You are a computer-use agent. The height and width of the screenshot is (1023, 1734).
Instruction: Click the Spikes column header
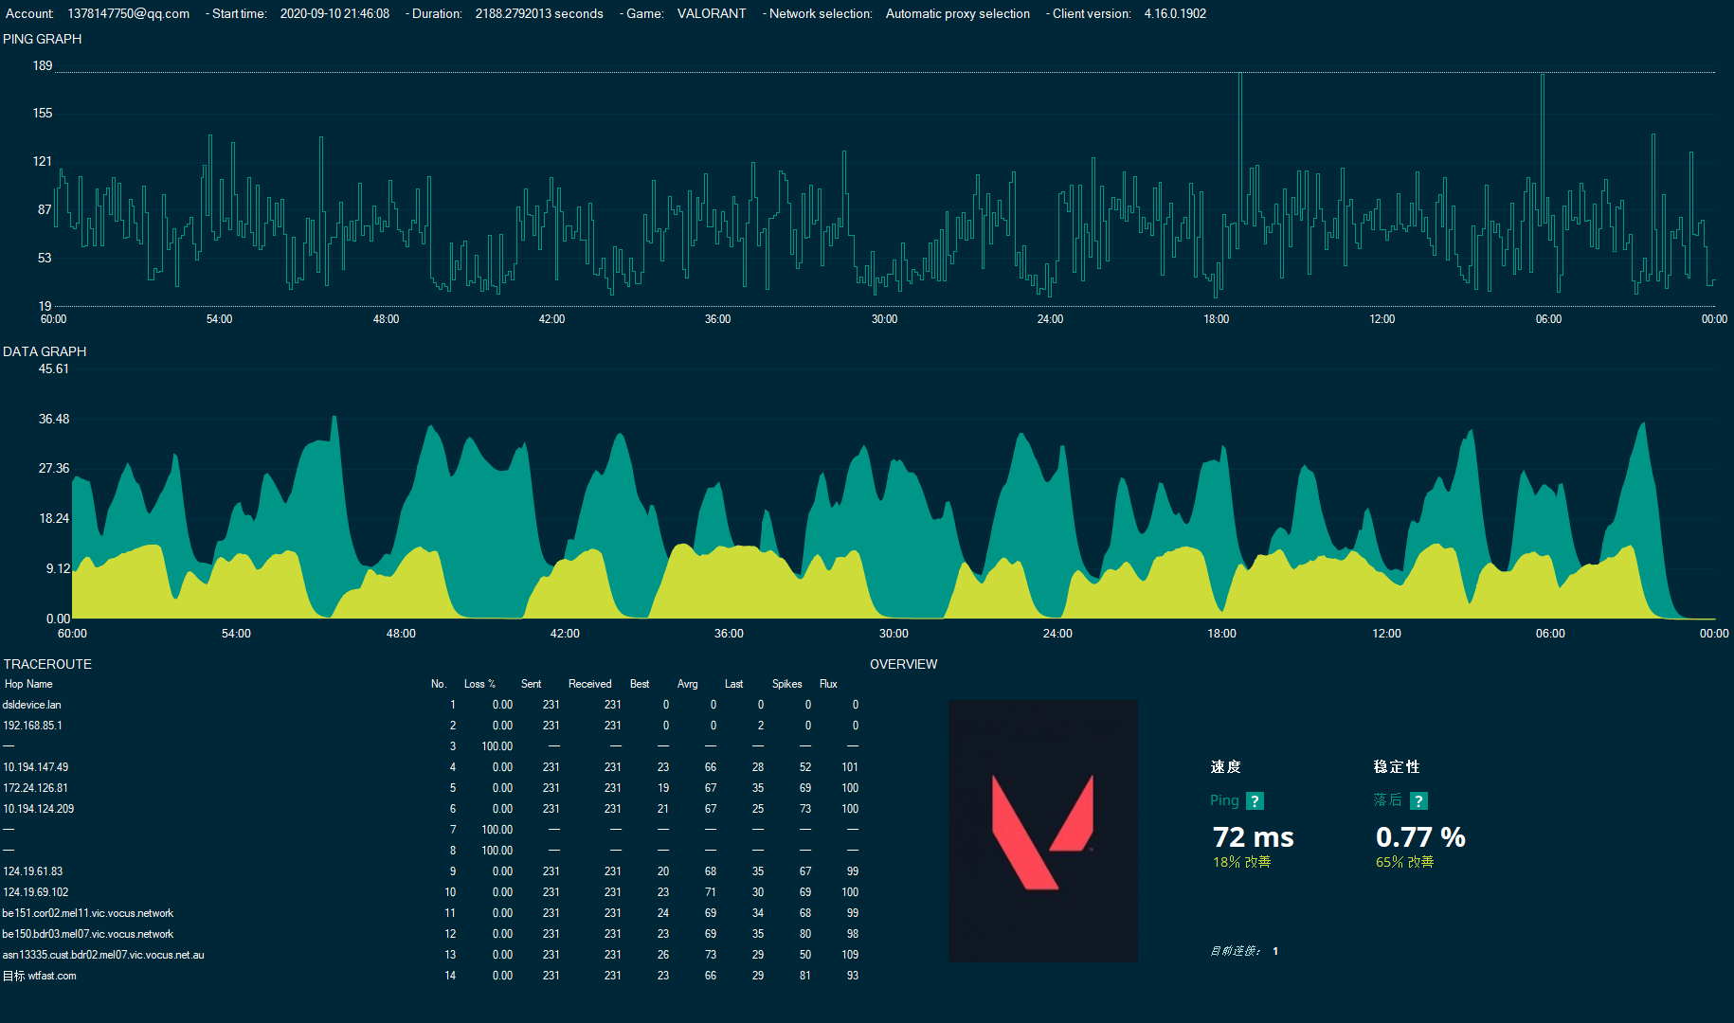786,684
